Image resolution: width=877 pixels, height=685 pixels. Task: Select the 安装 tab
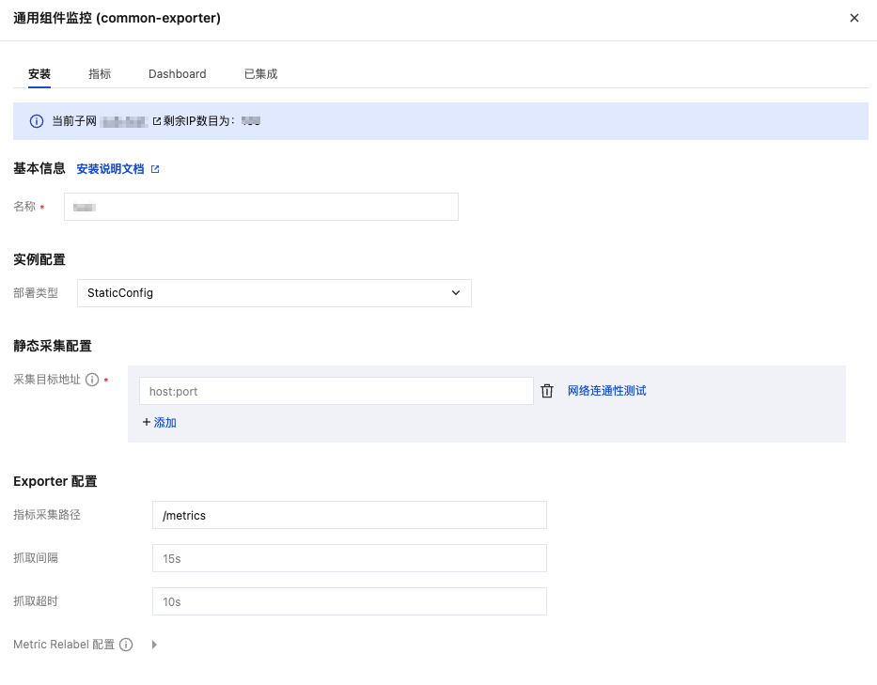[39, 74]
